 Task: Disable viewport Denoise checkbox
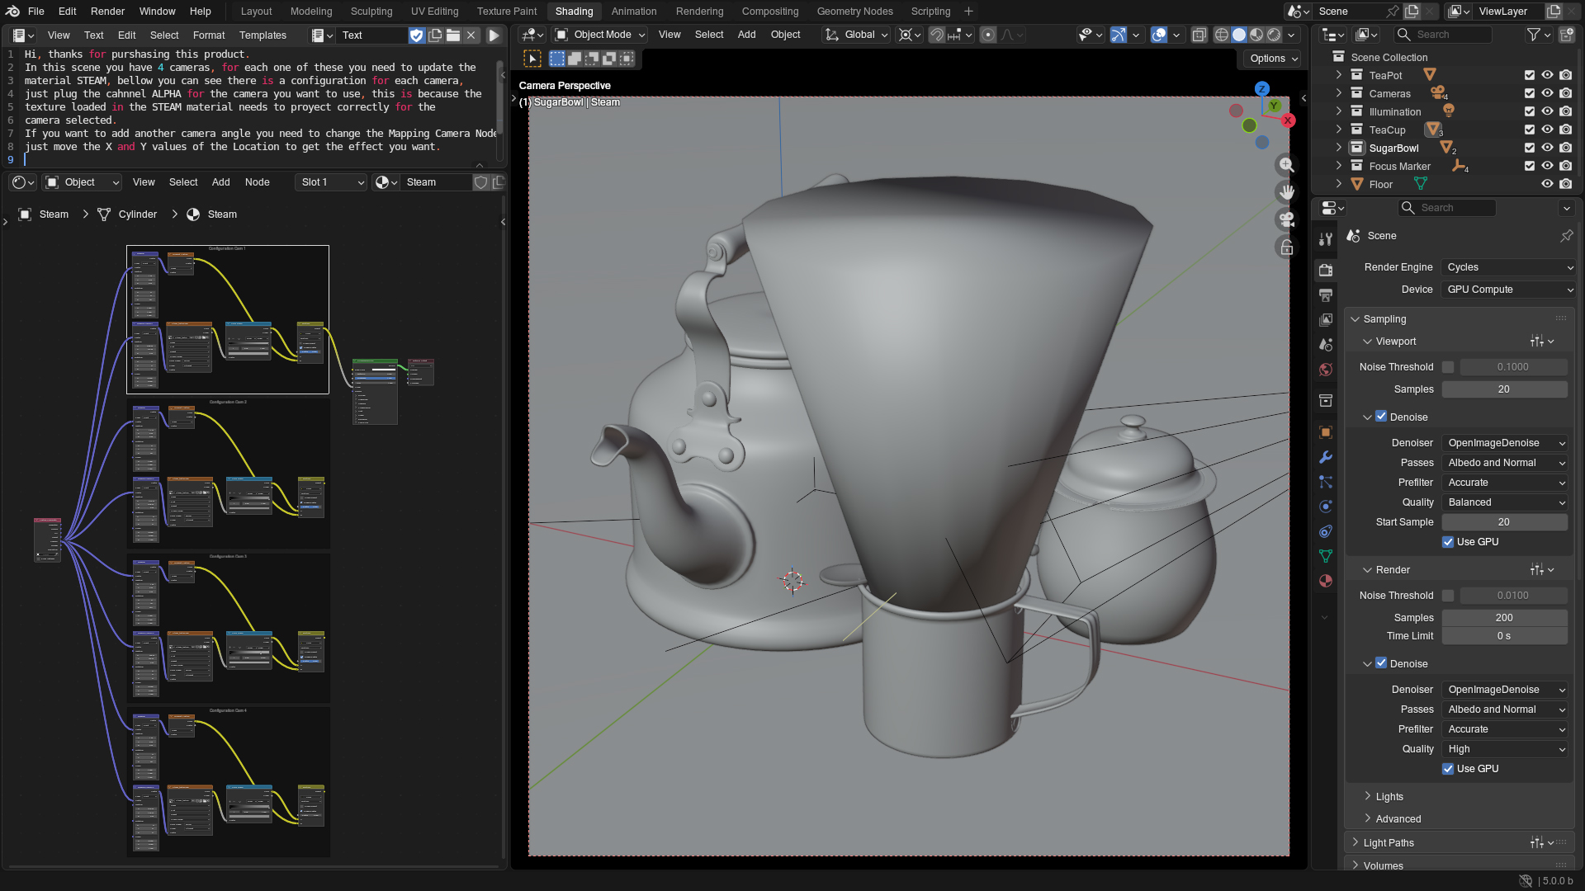click(x=1381, y=417)
